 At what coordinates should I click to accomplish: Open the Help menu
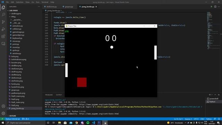pos(52,2)
